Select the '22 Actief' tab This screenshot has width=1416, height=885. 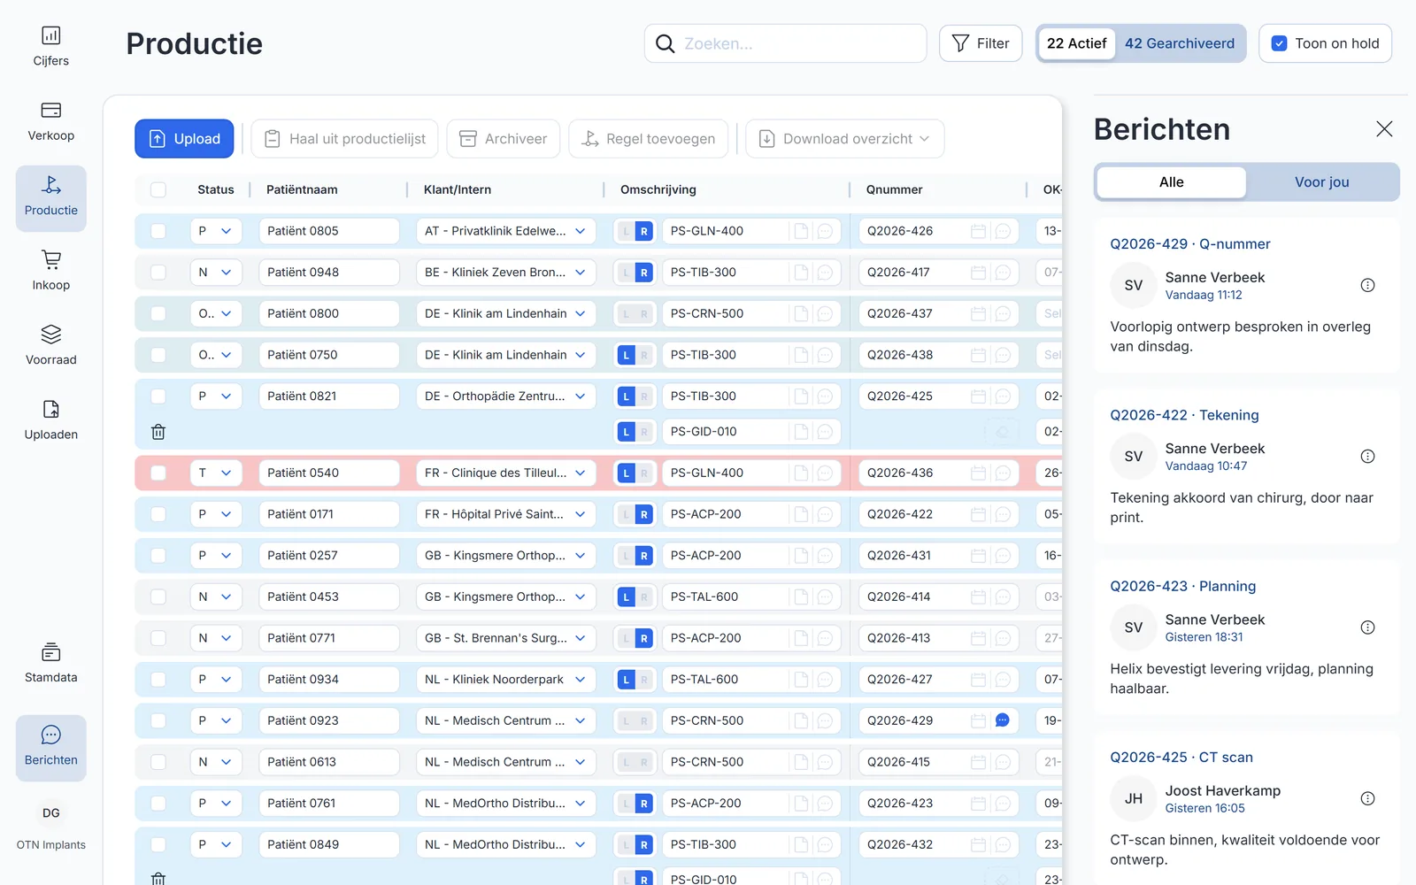click(1076, 43)
